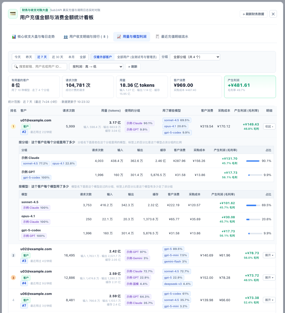285x313 pixels.
Task: Click the bar chart icon on first tab
Action: (x=14, y=37)
